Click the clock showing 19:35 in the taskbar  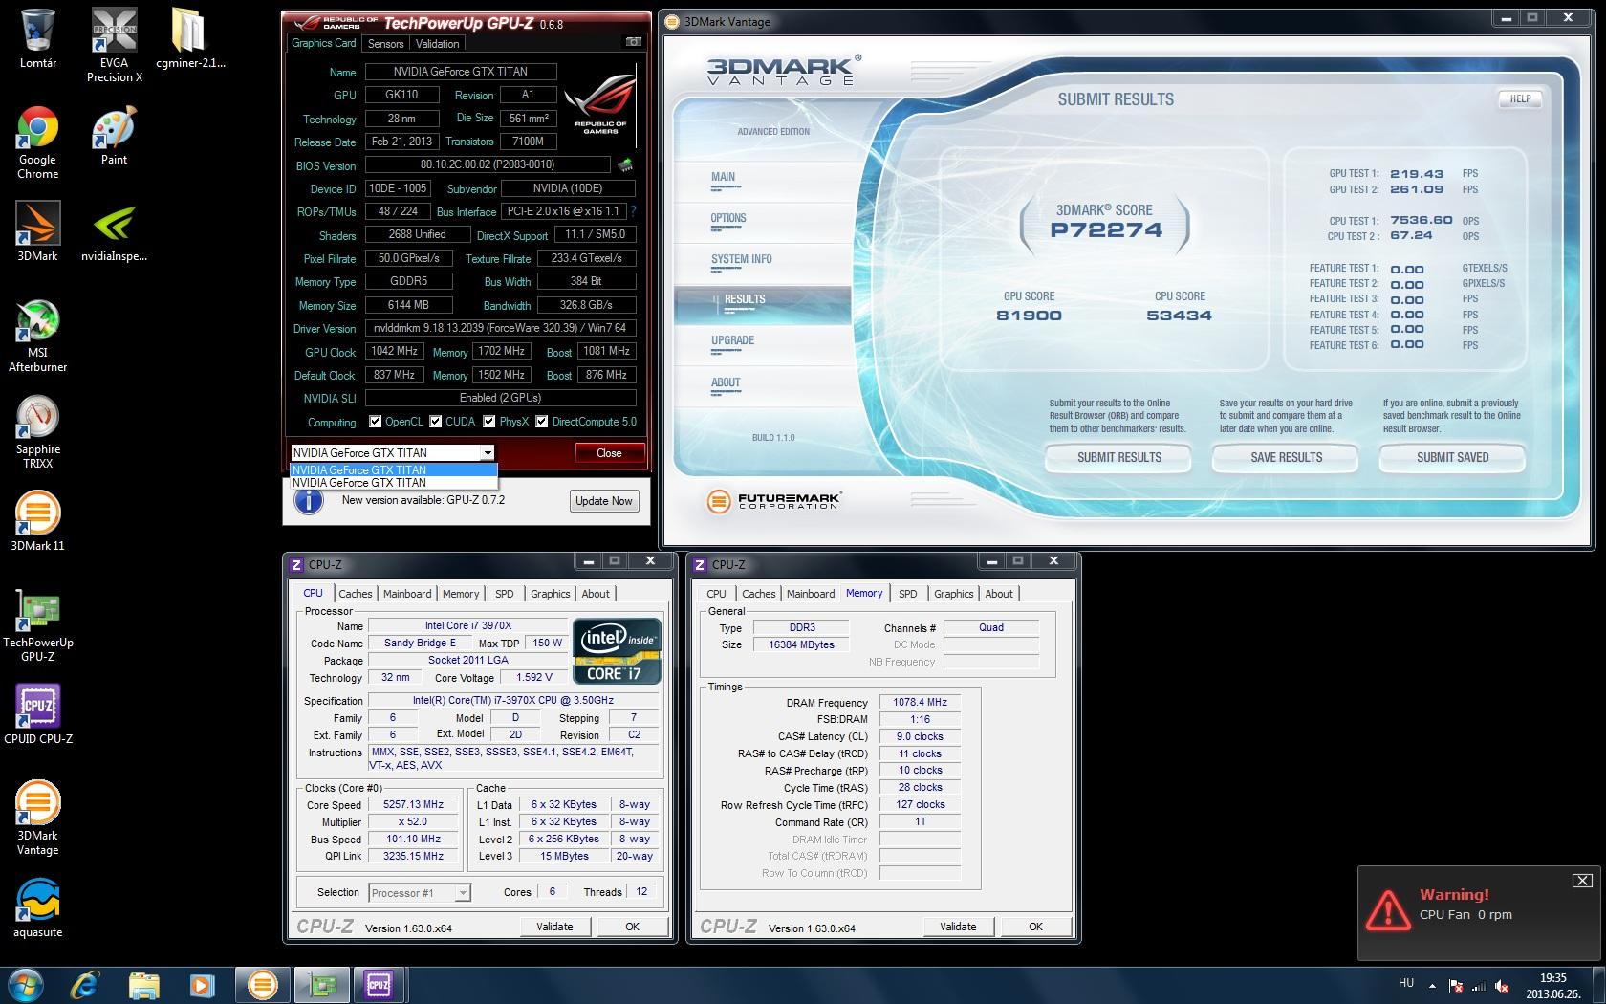pyautogui.click(x=1553, y=978)
